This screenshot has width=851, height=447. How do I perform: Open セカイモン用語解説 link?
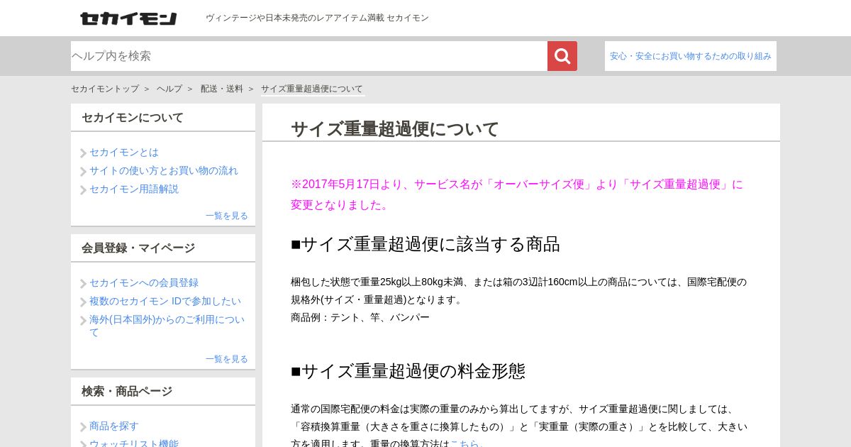tap(134, 189)
